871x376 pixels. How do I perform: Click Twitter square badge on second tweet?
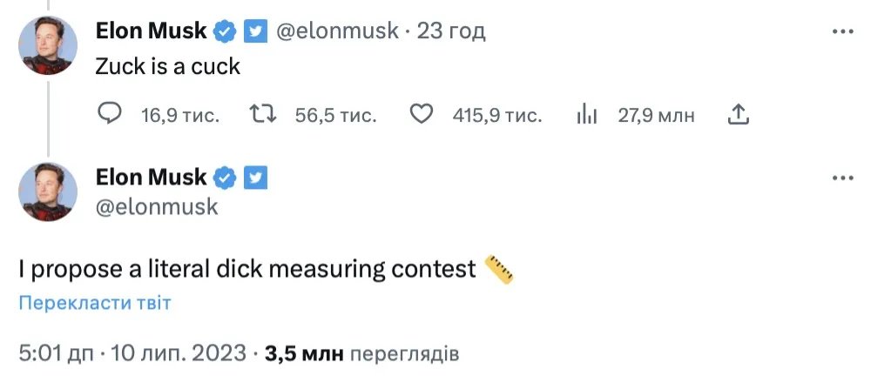(254, 178)
